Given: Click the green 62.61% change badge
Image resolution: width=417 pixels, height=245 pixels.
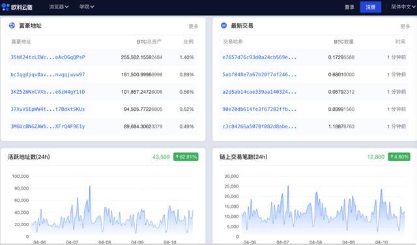Looking at the screenshot, I should [186, 157].
